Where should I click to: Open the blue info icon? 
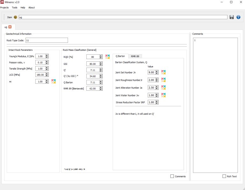pos(238,17)
